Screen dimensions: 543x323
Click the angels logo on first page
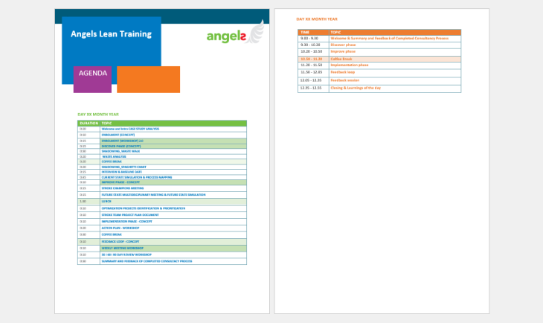pos(235,33)
